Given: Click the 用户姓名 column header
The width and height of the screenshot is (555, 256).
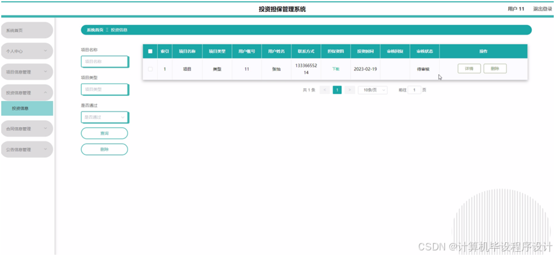Looking at the screenshot, I should (276, 51).
